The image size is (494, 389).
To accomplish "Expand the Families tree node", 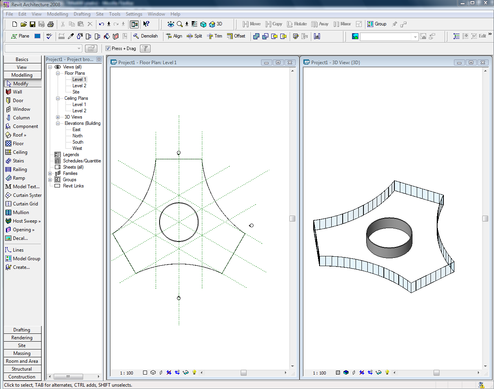I will [x=50, y=173].
